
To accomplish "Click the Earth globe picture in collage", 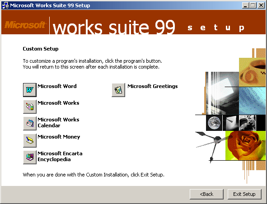I will pyautogui.click(x=214, y=123).
